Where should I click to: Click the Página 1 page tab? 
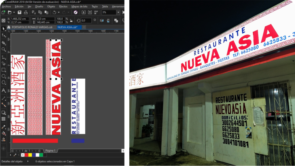(50, 150)
